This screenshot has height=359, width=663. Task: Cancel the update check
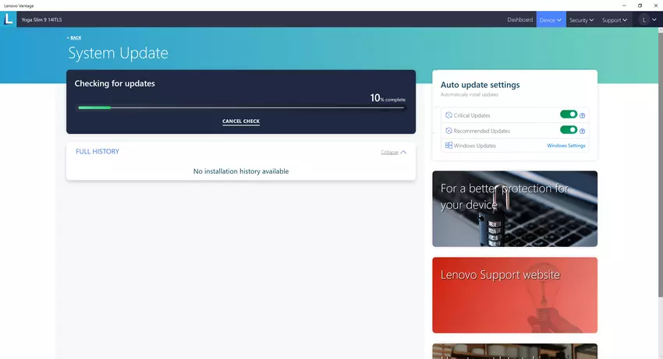[241, 121]
